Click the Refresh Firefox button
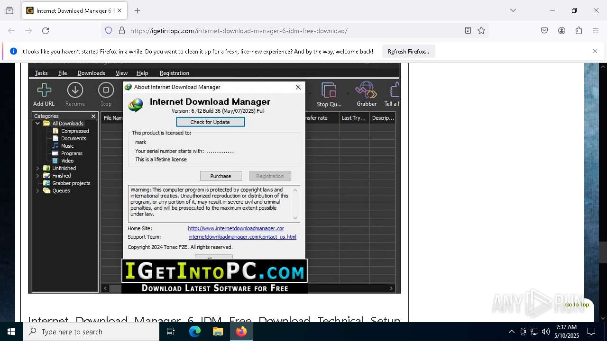607x341 pixels. coord(408,52)
